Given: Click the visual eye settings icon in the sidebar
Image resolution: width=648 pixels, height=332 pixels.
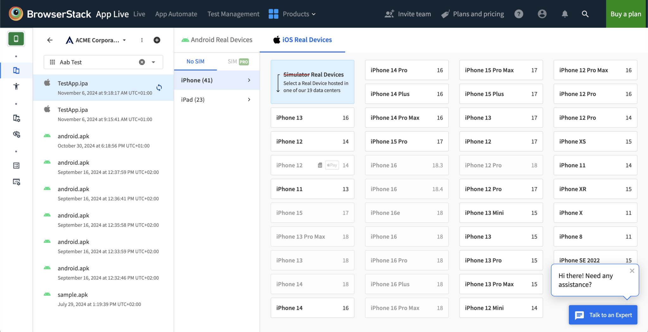Looking at the screenshot, I should [x=16, y=134].
